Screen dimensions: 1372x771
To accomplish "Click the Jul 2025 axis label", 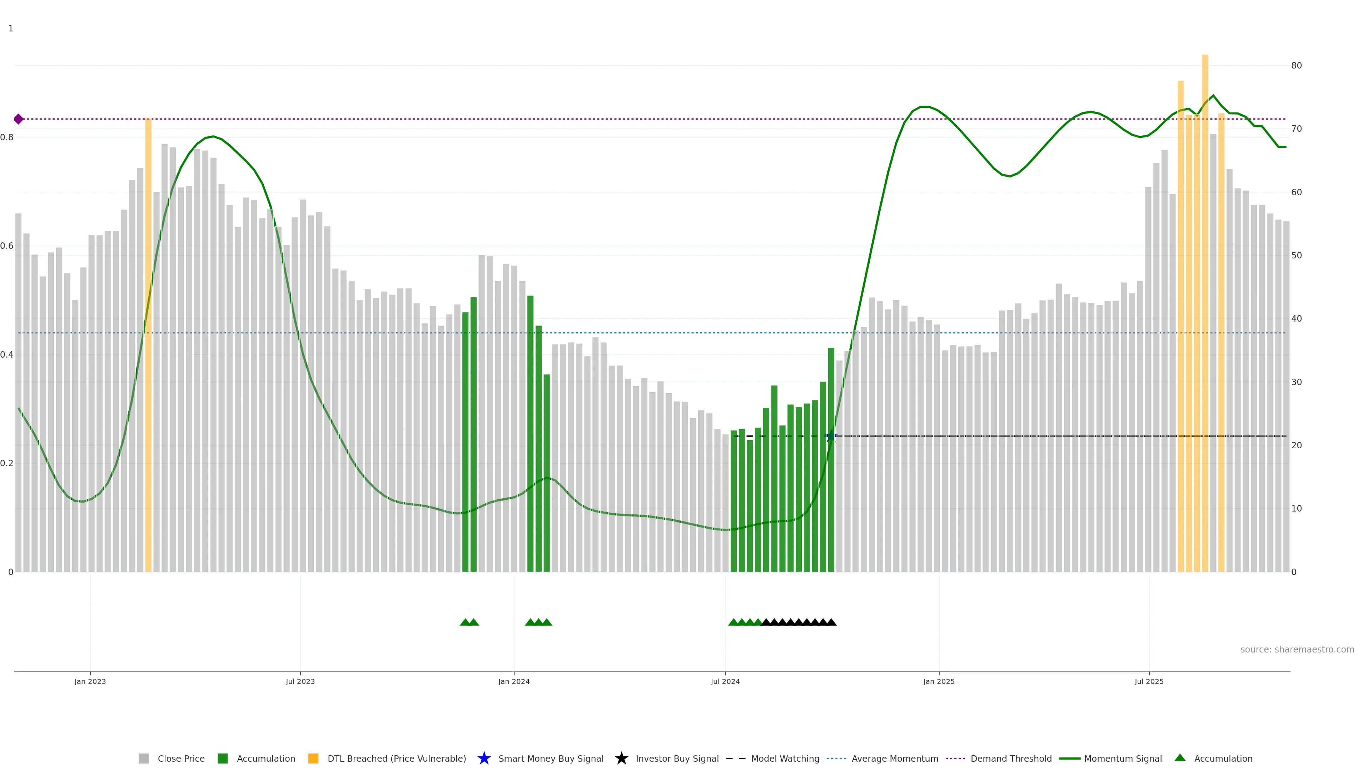I will pos(1149,681).
